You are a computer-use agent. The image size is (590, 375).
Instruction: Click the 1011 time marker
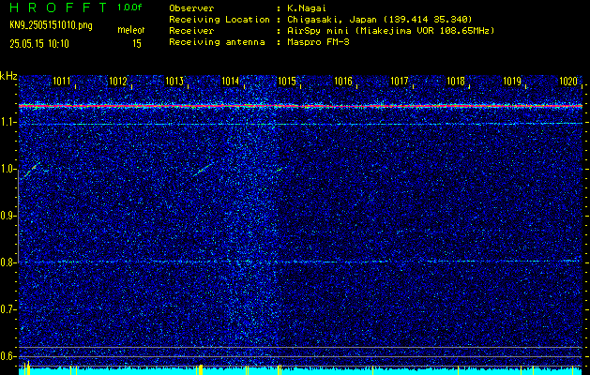click(x=61, y=81)
